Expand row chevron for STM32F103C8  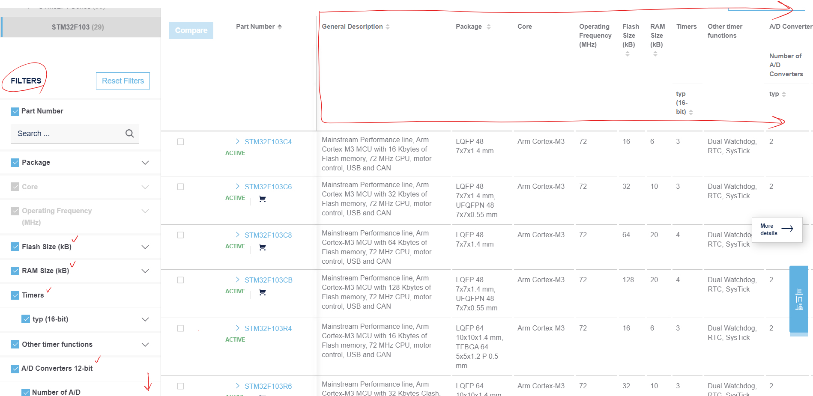(238, 235)
